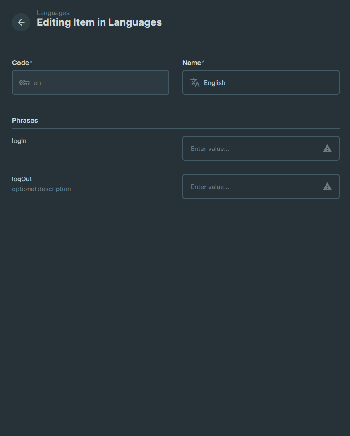Focus the logIn phrase value input
This screenshot has height=436, width=350.
click(x=261, y=148)
